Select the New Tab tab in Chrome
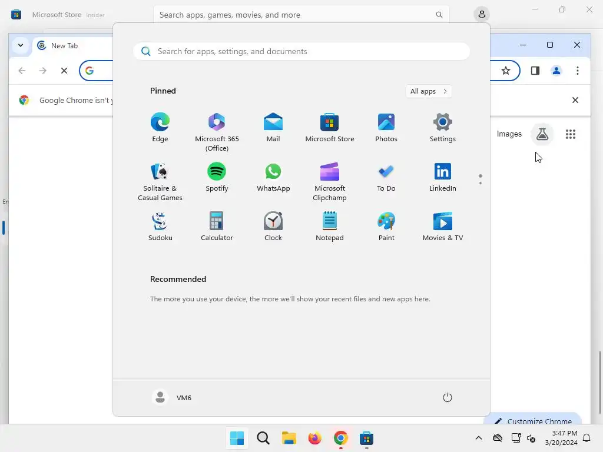 [73, 46]
